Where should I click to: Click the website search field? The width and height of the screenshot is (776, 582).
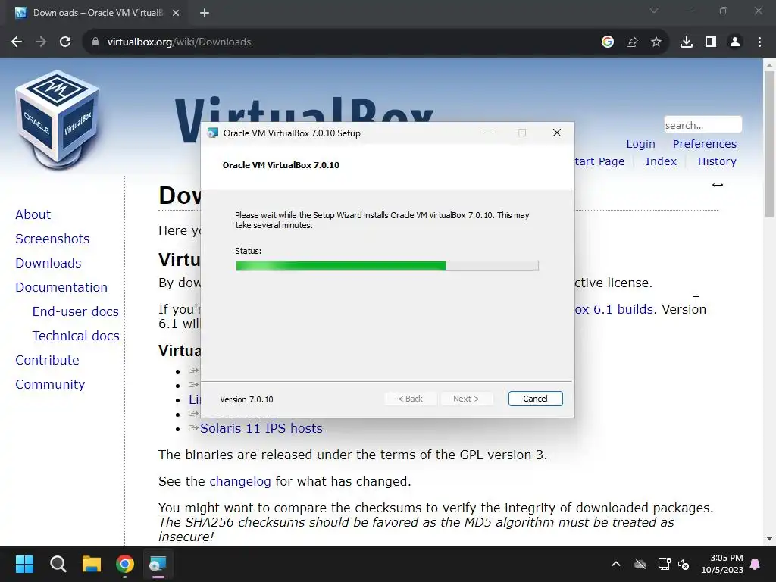[x=702, y=125]
